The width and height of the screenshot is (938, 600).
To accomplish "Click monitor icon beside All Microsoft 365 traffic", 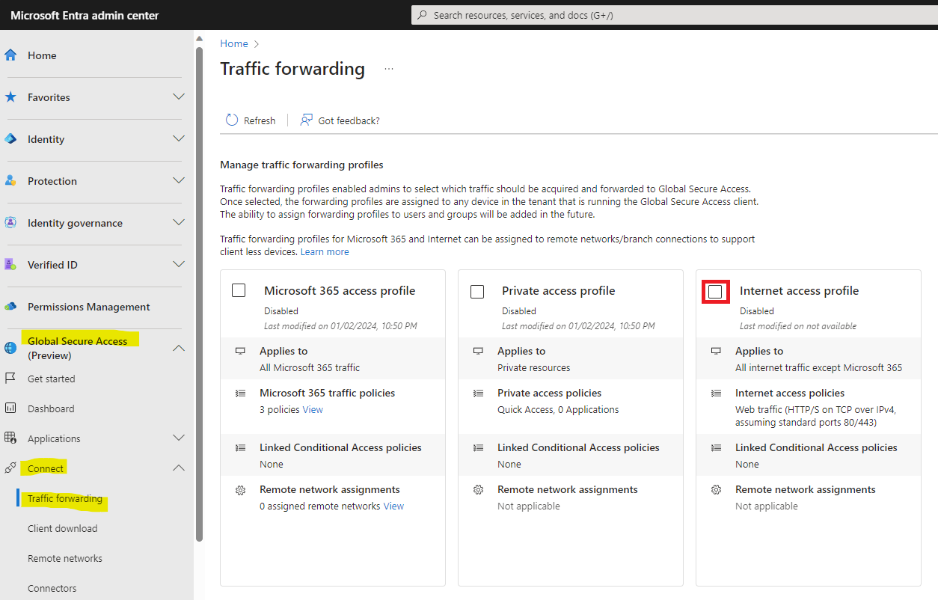I will (x=240, y=351).
